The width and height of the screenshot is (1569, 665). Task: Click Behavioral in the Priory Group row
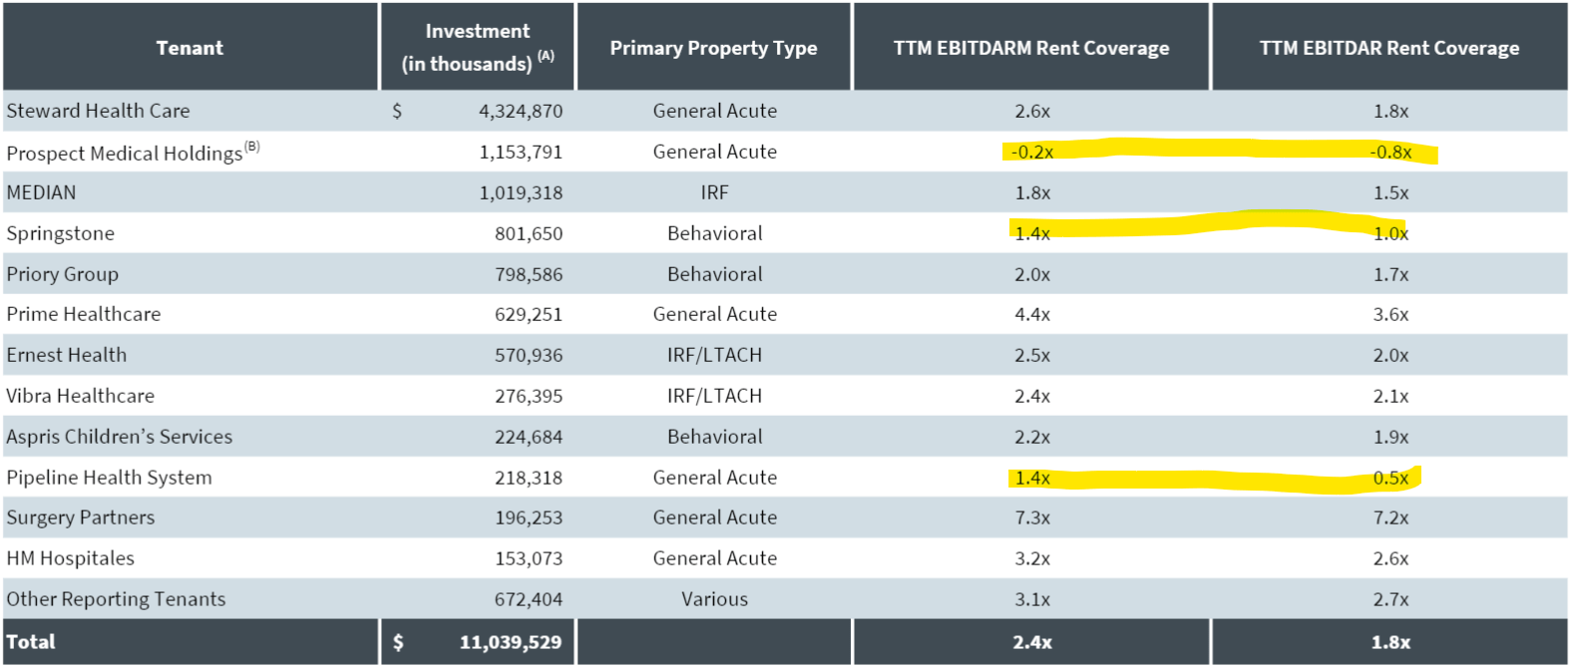point(715,274)
